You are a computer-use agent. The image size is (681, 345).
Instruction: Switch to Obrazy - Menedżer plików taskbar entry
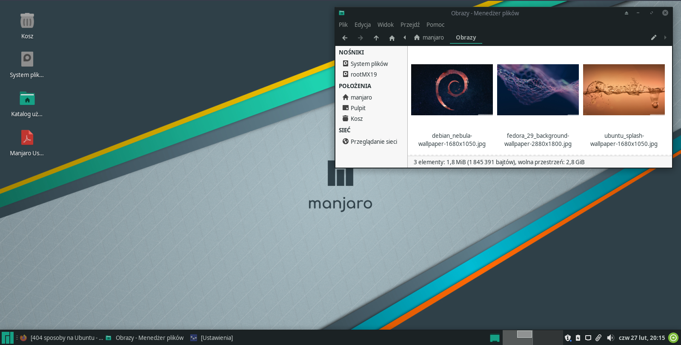tap(145, 338)
